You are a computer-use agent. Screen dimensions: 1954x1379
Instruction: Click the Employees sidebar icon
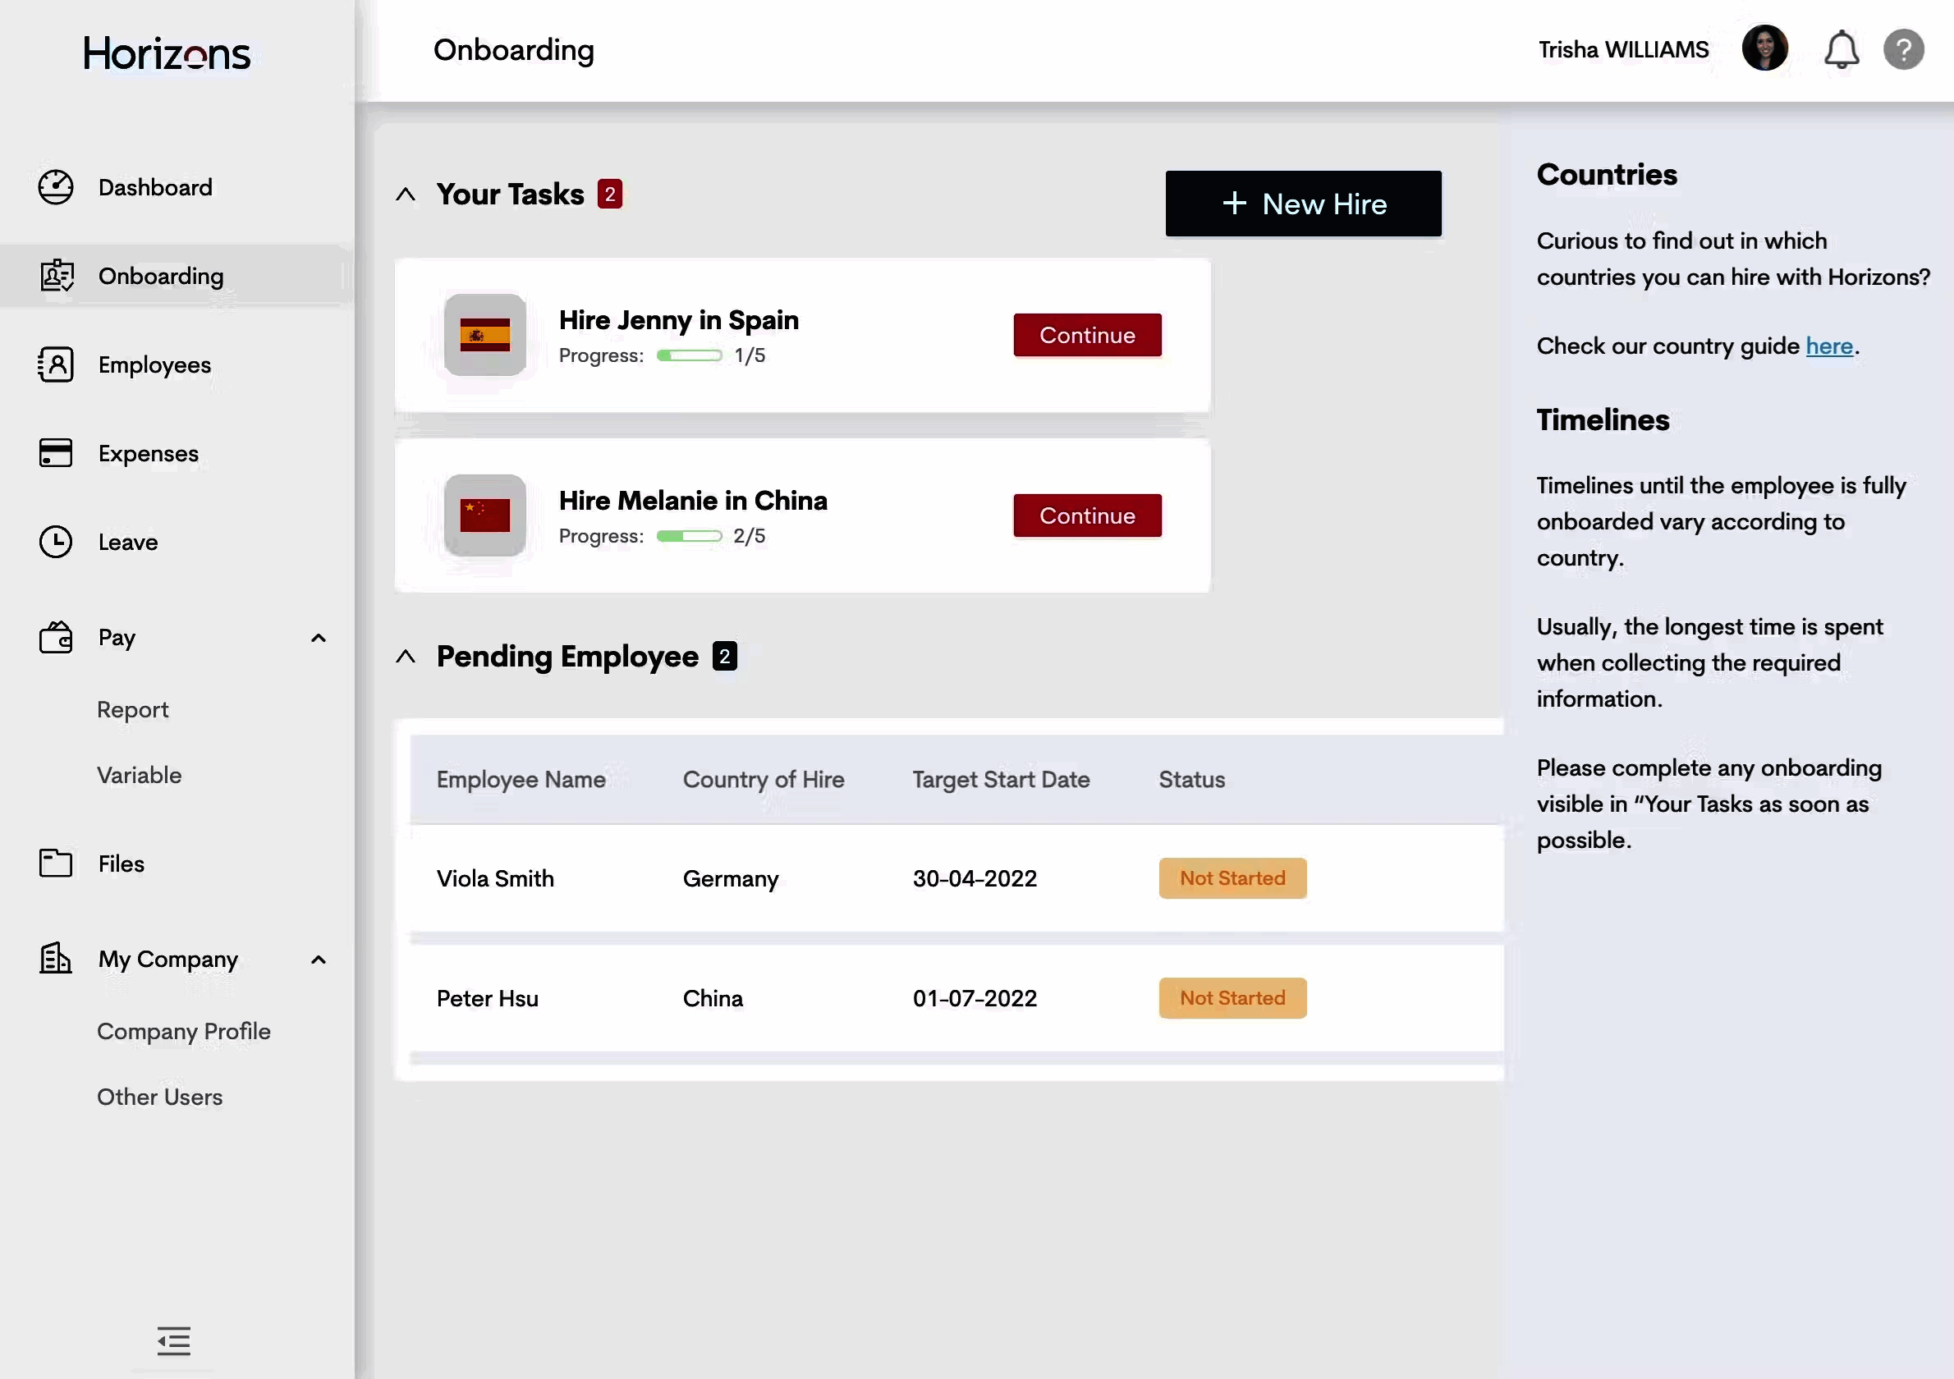pyautogui.click(x=56, y=364)
